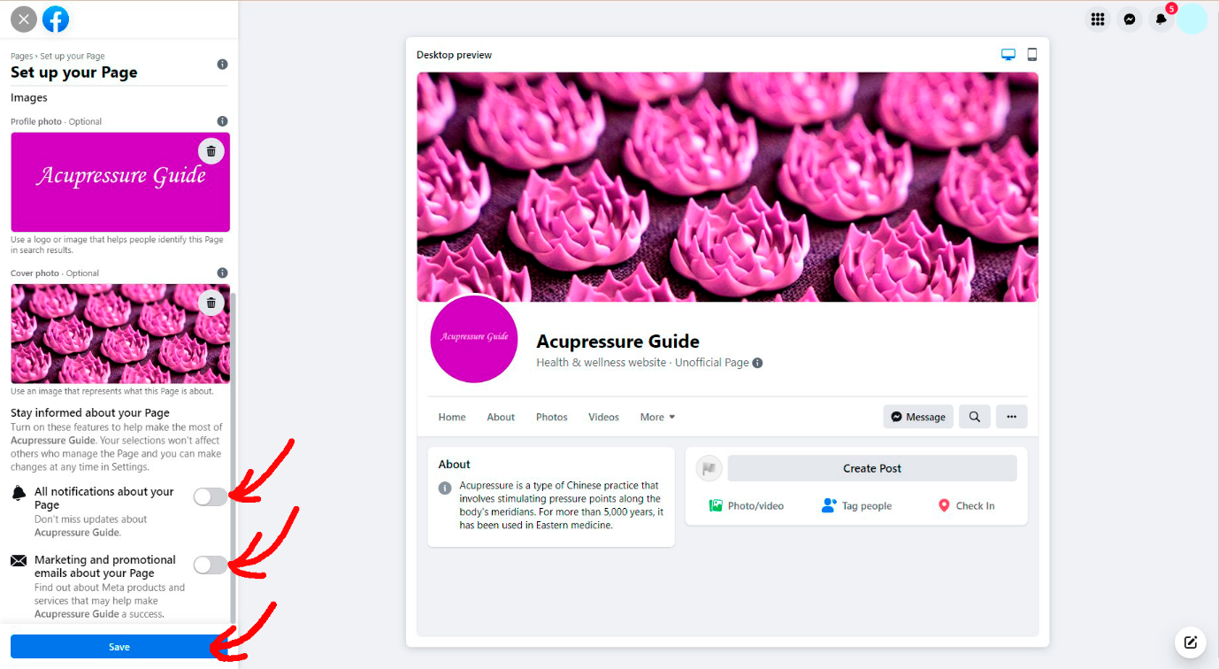Image resolution: width=1219 pixels, height=669 pixels.
Task: Switch to the Videos tab
Action: (x=604, y=417)
